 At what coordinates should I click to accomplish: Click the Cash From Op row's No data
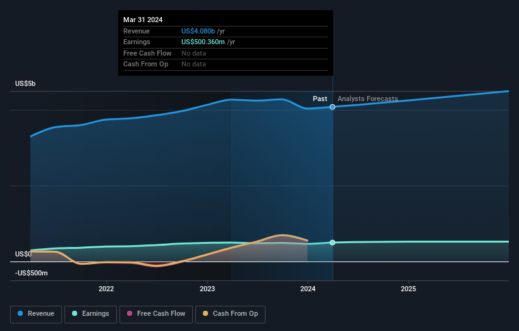[x=193, y=64]
